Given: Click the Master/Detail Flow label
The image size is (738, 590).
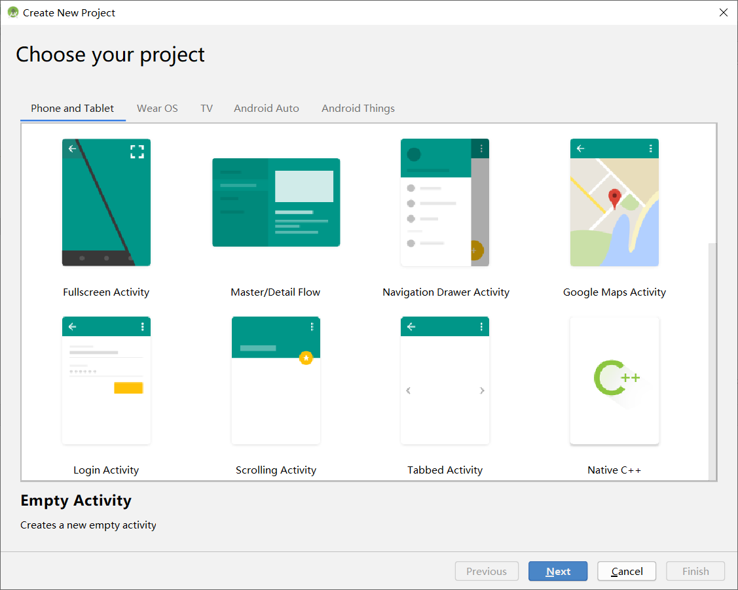Looking at the screenshot, I should click(275, 292).
